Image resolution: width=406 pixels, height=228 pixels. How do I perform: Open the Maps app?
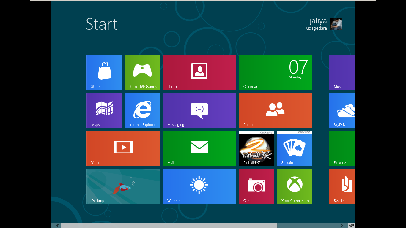pos(104,110)
